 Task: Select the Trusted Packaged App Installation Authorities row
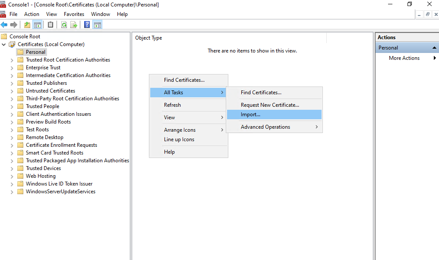[77, 161]
